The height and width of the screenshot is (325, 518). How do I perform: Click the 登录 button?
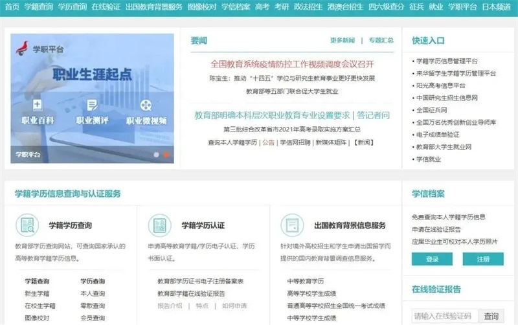pyautogui.click(x=432, y=259)
